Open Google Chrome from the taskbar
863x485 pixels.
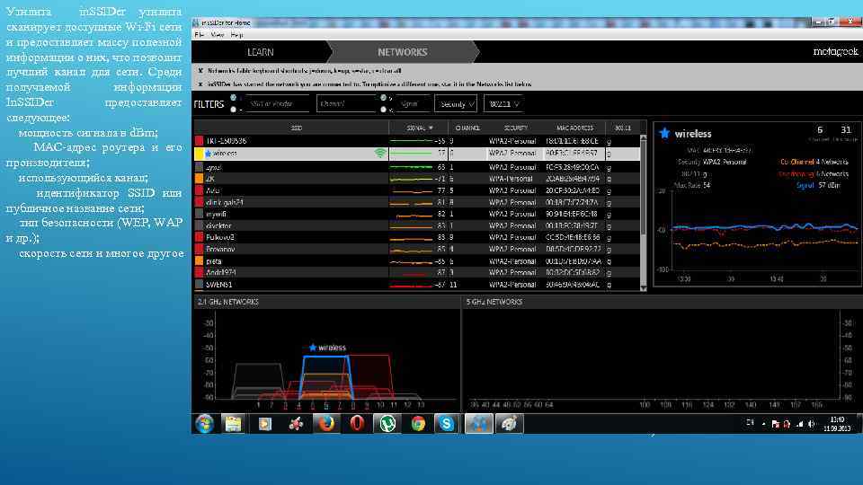(x=418, y=424)
